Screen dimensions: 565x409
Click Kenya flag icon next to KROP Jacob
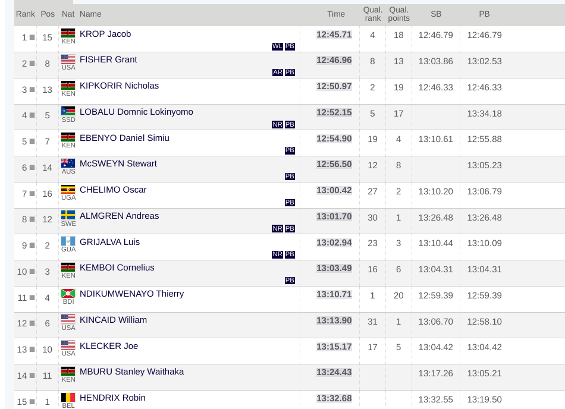(x=68, y=33)
